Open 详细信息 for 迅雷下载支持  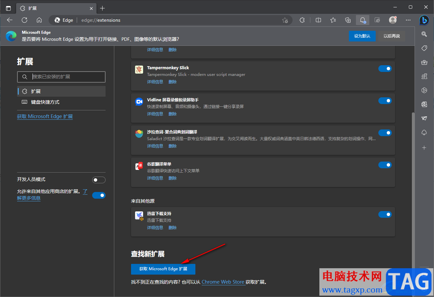(x=155, y=227)
